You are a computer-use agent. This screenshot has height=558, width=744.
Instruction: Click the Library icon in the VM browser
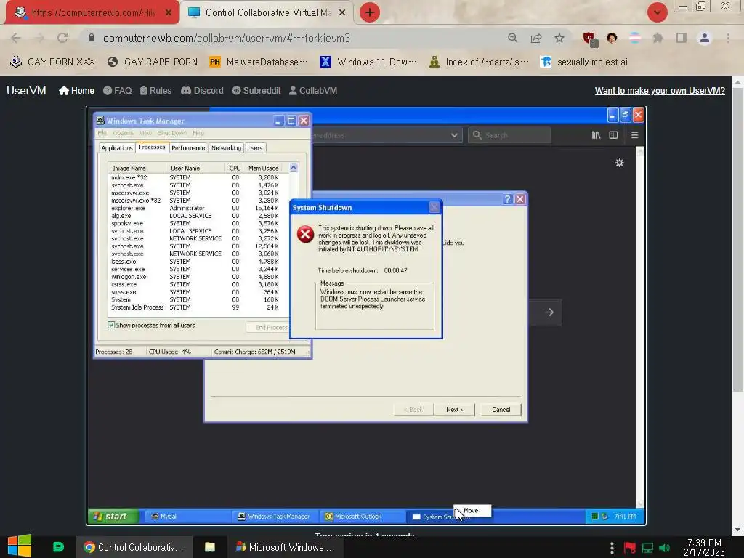click(x=596, y=135)
